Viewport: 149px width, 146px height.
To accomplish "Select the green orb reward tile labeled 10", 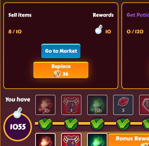I will tap(97, 105).
